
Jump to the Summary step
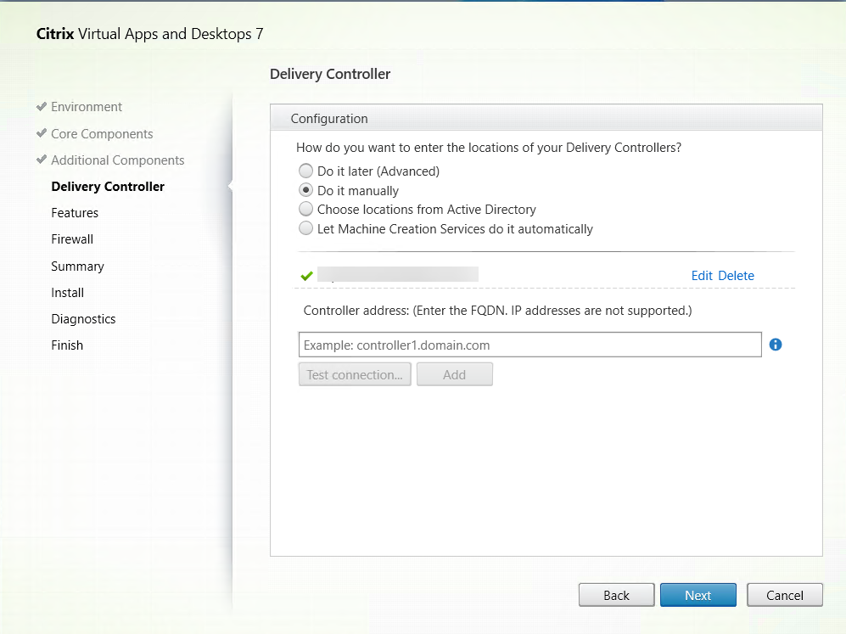click(77, 267)
